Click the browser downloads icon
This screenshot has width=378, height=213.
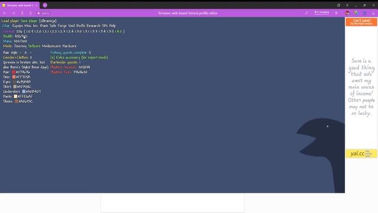(x=373, y=13)
